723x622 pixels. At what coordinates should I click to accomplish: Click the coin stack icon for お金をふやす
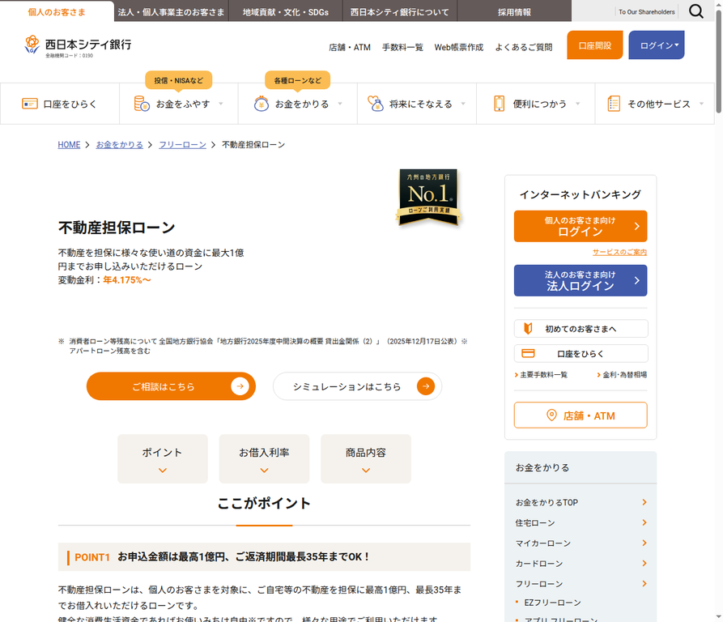[x=142, y=104]
